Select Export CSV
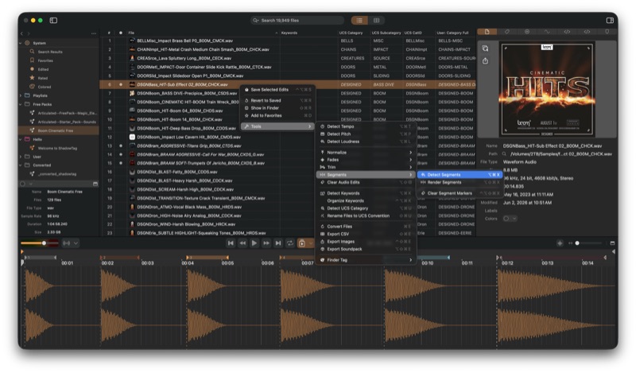The height and width of the screenshot is (373, 636). pyautogui.click(x=366, y=234)
